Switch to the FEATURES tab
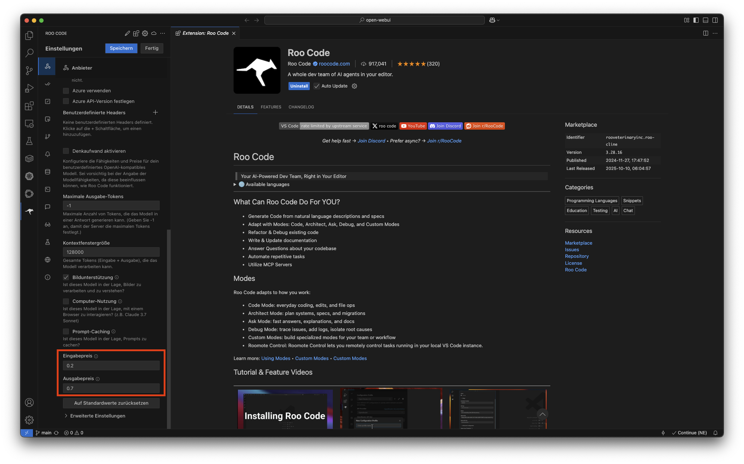 pos(271,107)
